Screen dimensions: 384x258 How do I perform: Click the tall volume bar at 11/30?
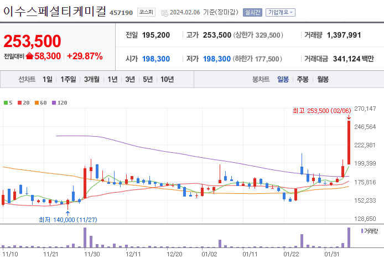(x=85, y=238)
